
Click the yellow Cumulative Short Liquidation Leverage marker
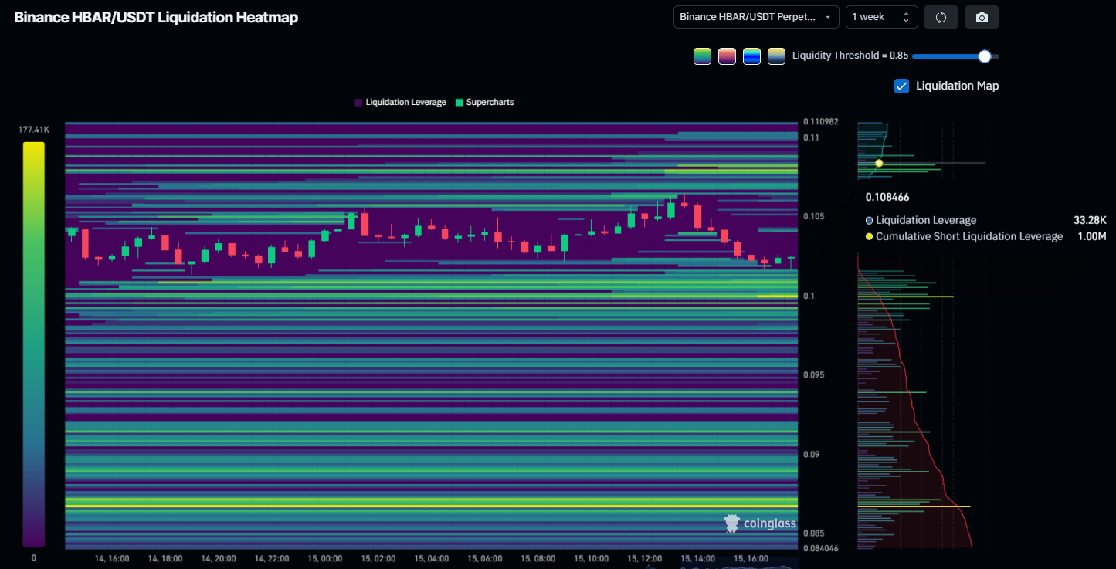879,163
